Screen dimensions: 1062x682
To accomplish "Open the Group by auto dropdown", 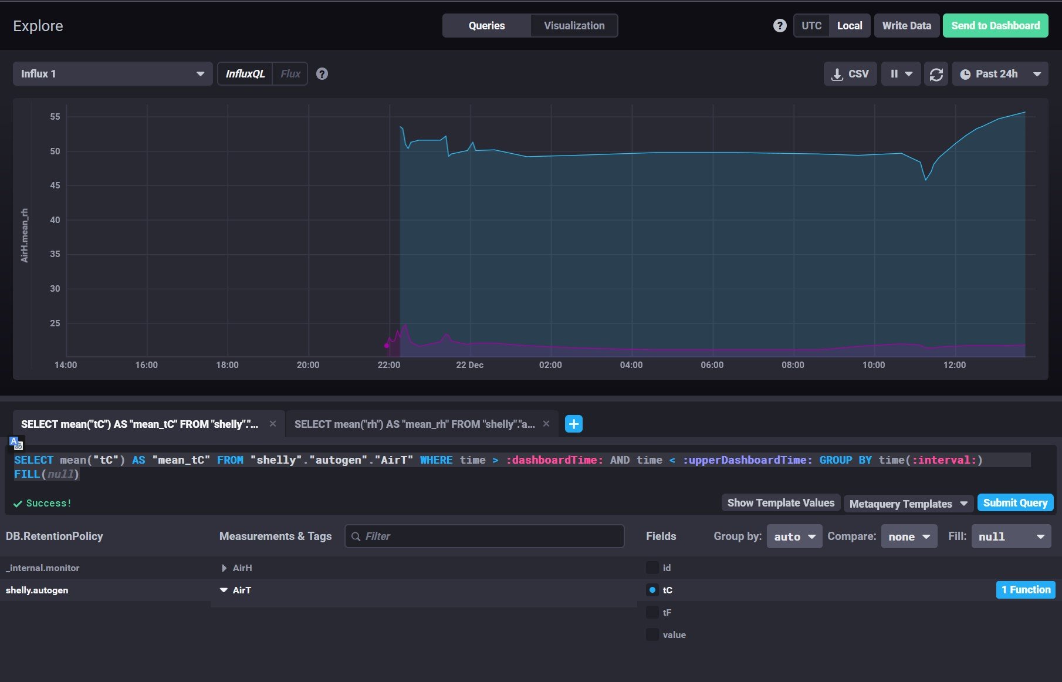I will [x=794, y=536].
